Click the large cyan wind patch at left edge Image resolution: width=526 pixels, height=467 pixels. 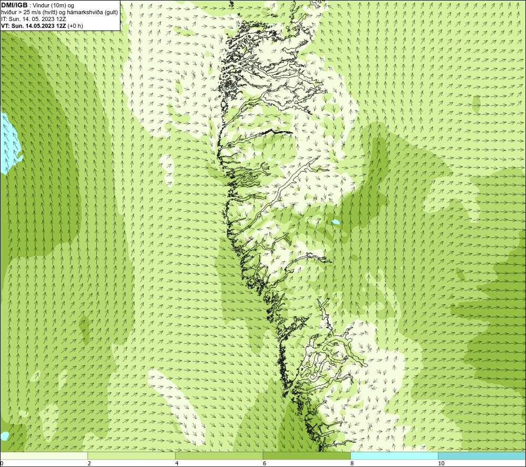[8, 144]
